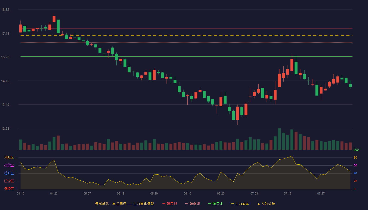Select the 建仓区 zone label
Viewport: 368px width, 210px height.
click(9, 181)
